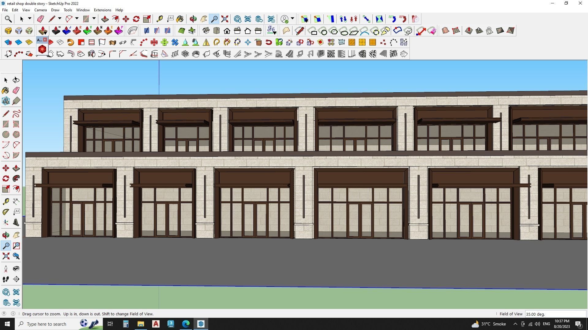The width and height of the screenshot is (588, 330).
Task: Pick the Move tool in left toolbar
Action: pyautogui.click(x=6, y=168)
